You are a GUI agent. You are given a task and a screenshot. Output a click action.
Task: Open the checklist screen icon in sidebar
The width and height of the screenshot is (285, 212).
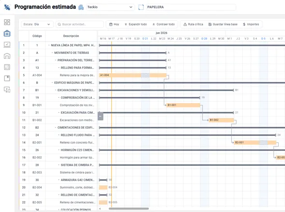click(x=7, y=45)
